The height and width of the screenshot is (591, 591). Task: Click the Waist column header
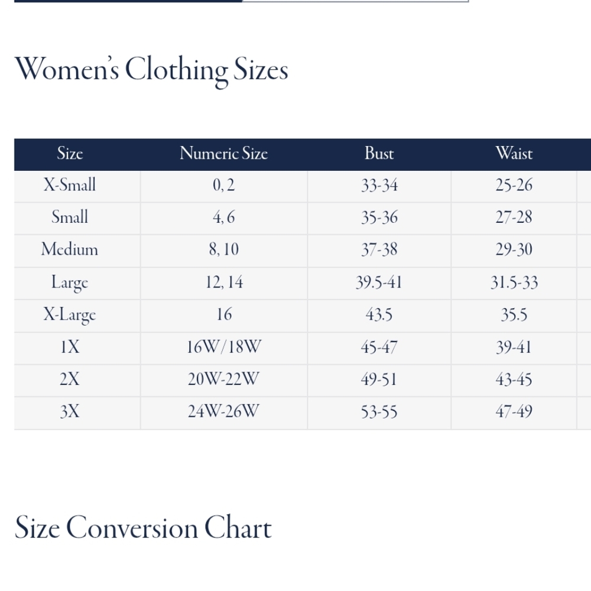tap(514, 154)
